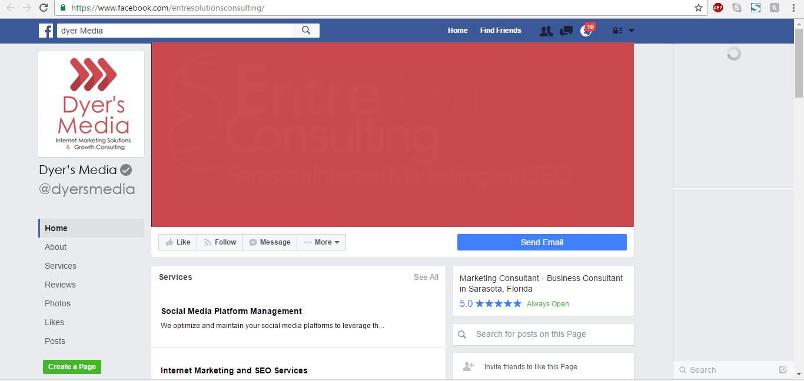Toggle Follow for this page
Screen dimensions: 804x381
coord(220,242)
